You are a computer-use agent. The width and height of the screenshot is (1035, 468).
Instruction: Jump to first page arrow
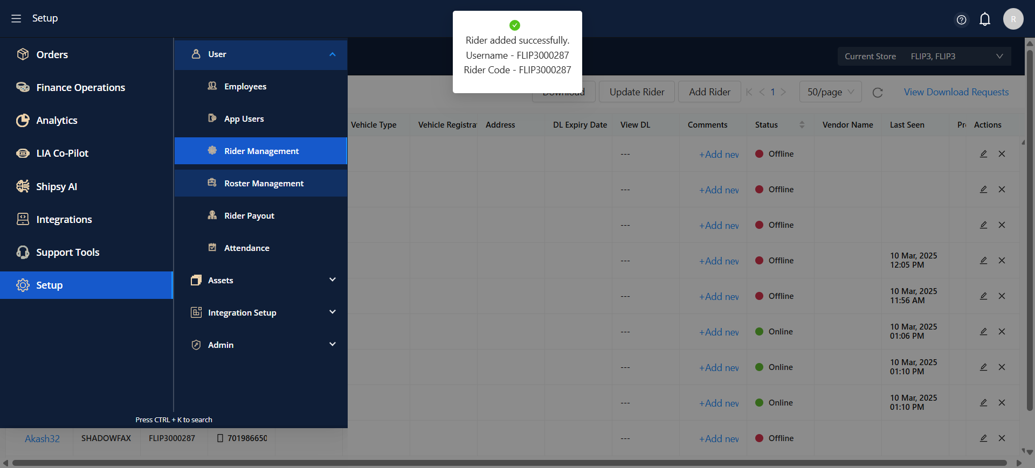749,92
